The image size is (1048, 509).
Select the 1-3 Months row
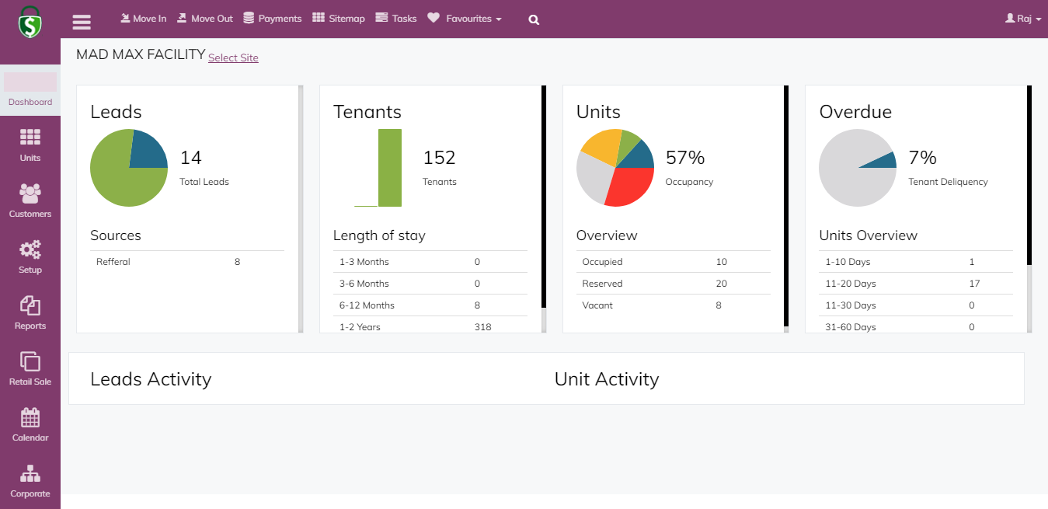[x=430, y=262]
